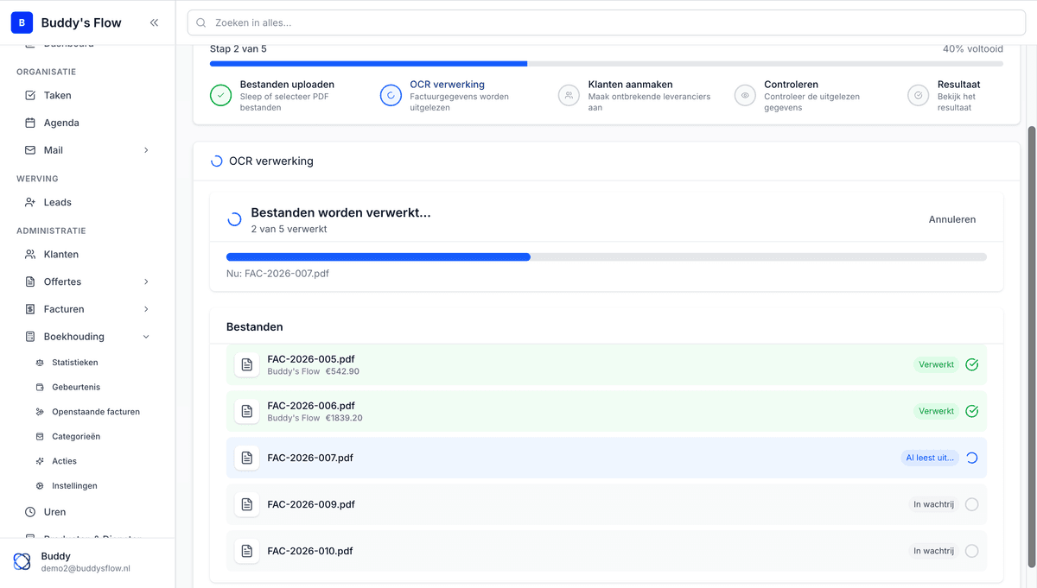Click the Annuleren button
This screenshot has height=588, width=1037.
pyautogui.click(x=952, y=219)
